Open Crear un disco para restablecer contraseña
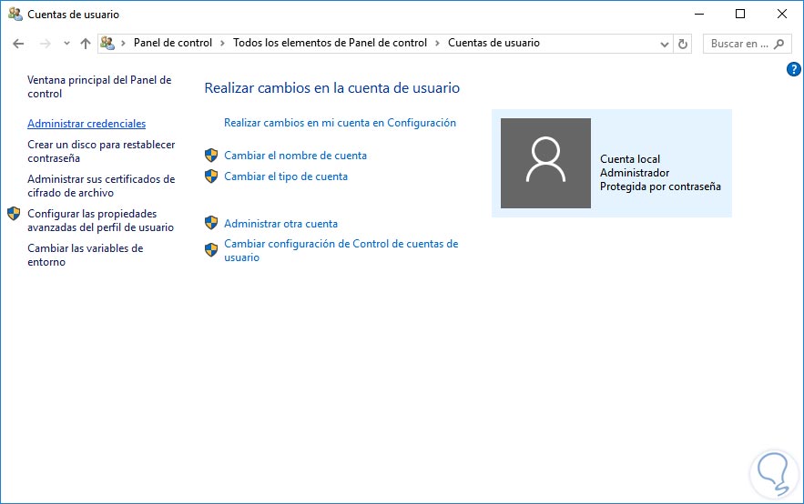The image size is (804, 504). (x=102, y=152)
